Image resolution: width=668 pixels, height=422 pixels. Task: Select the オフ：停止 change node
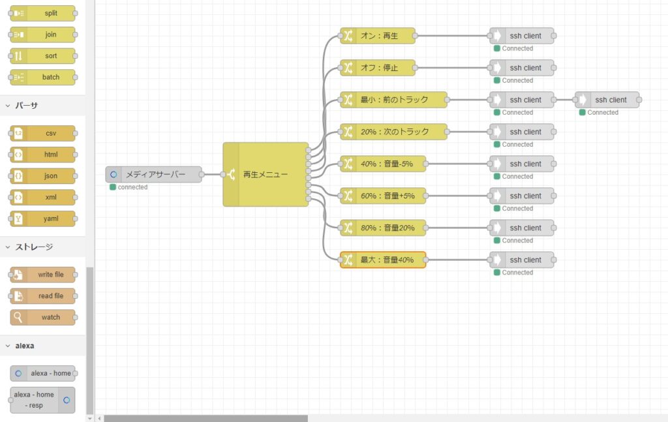click(x=378, y=68)
